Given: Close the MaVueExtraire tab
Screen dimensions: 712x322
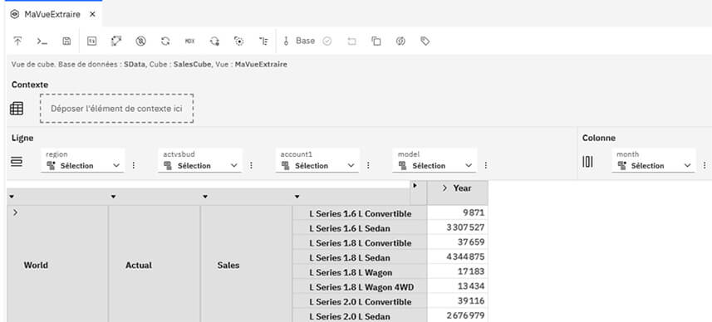Looking at the screenshot, I should pos(92,14).
